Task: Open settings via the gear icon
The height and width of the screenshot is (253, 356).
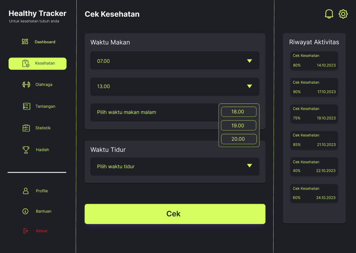Action: tap(343, 14)
